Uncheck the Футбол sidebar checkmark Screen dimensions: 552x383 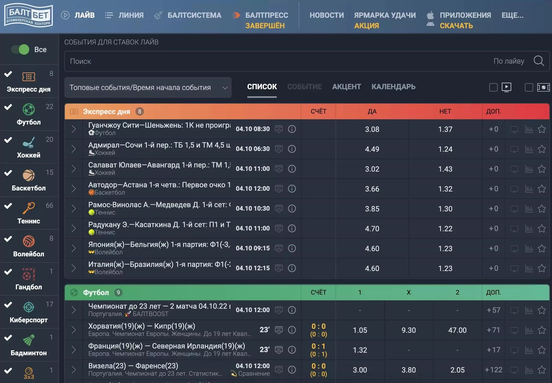point(8,107)
